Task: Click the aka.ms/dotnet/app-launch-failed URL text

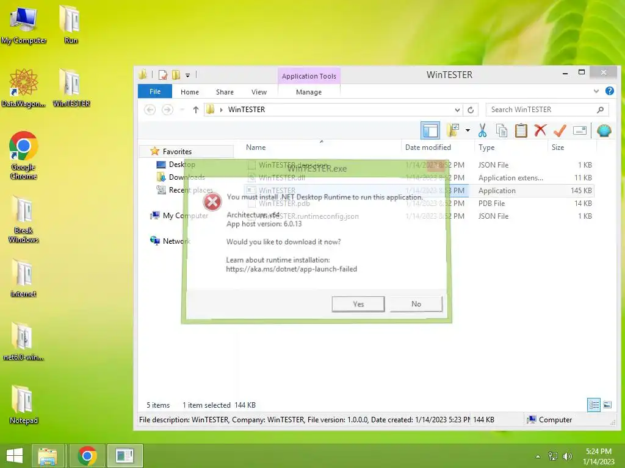Action: [291, 269]
